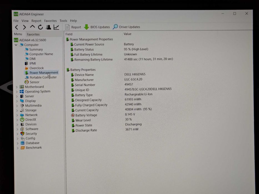Maximize the AIDA64 Engineer window
Image resolution: width=259 pixels, height=194 pixels.
pyautogui.click(x=235, y=14)
